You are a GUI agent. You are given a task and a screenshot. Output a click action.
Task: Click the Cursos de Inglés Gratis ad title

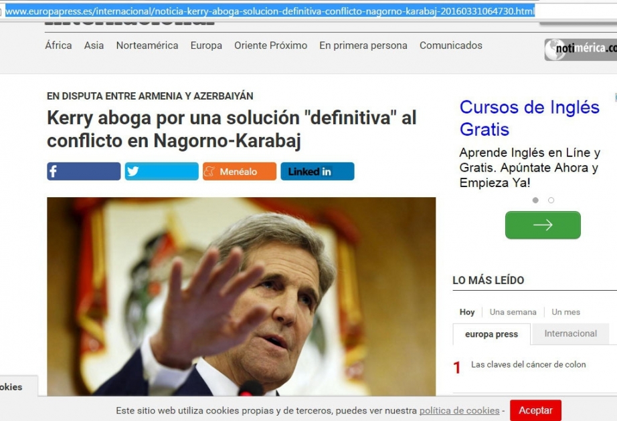(x=529, y=118)
